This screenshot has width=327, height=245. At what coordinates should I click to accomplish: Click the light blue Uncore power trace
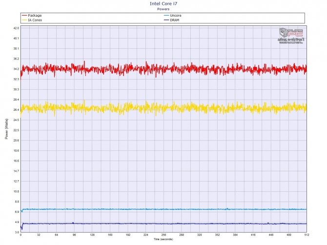click(163, 209)
